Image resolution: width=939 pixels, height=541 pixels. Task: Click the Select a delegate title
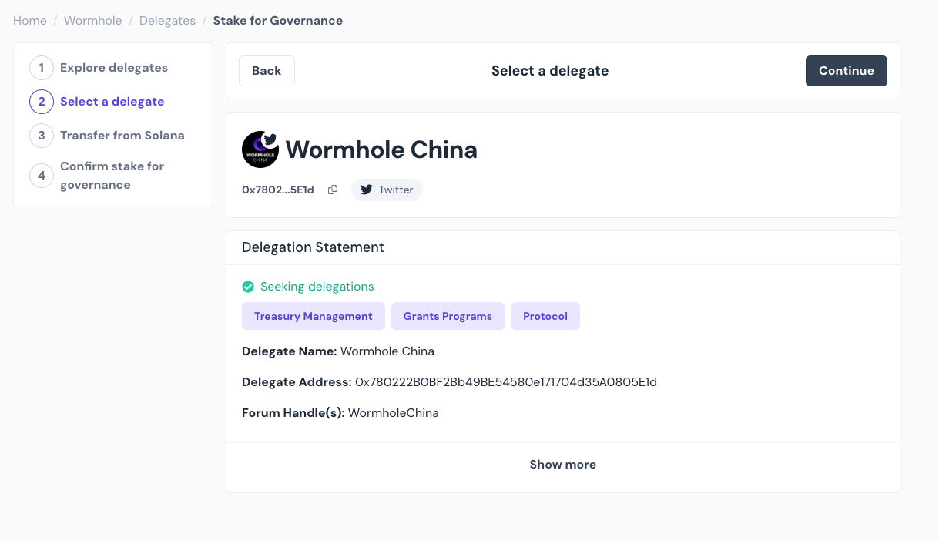[x=550, y=71]
